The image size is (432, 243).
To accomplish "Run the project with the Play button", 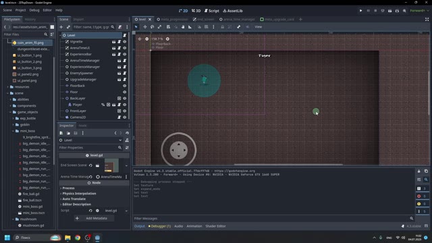I will click(x=360, y=11).
